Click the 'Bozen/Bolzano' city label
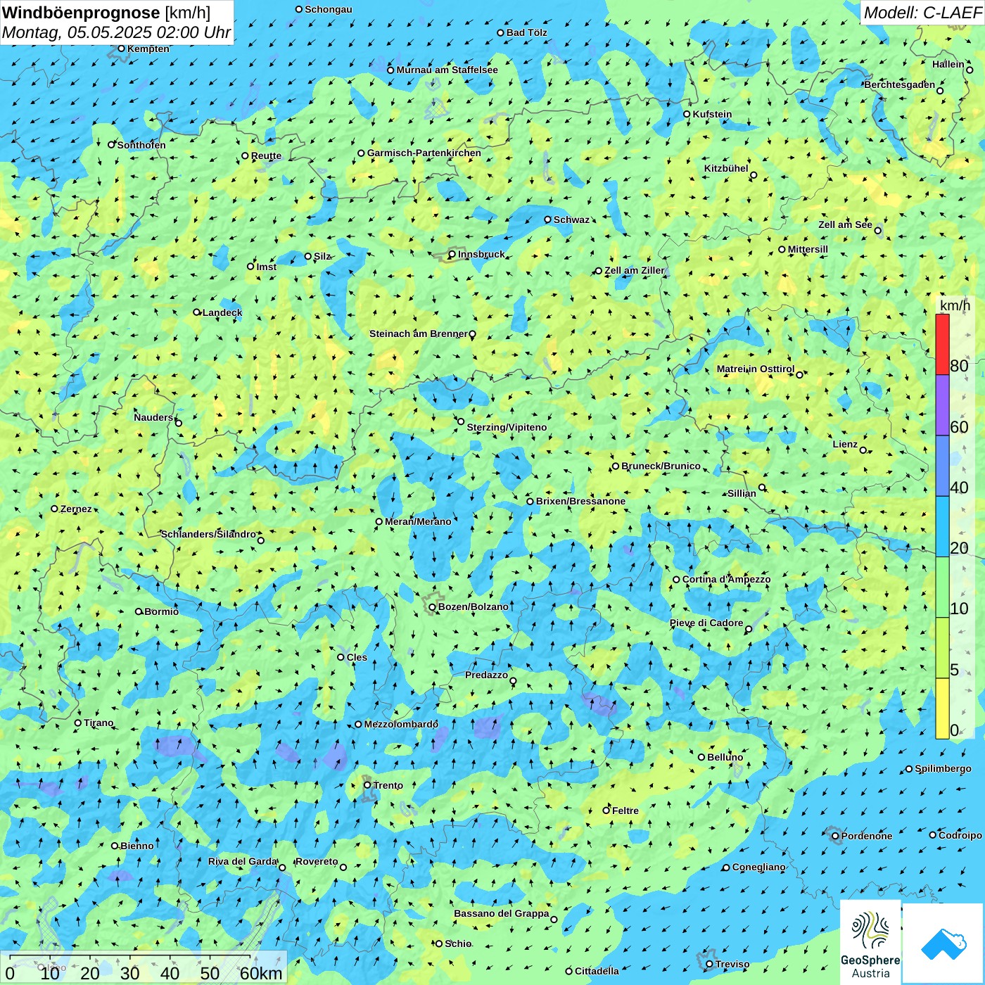 coord(473,606)
